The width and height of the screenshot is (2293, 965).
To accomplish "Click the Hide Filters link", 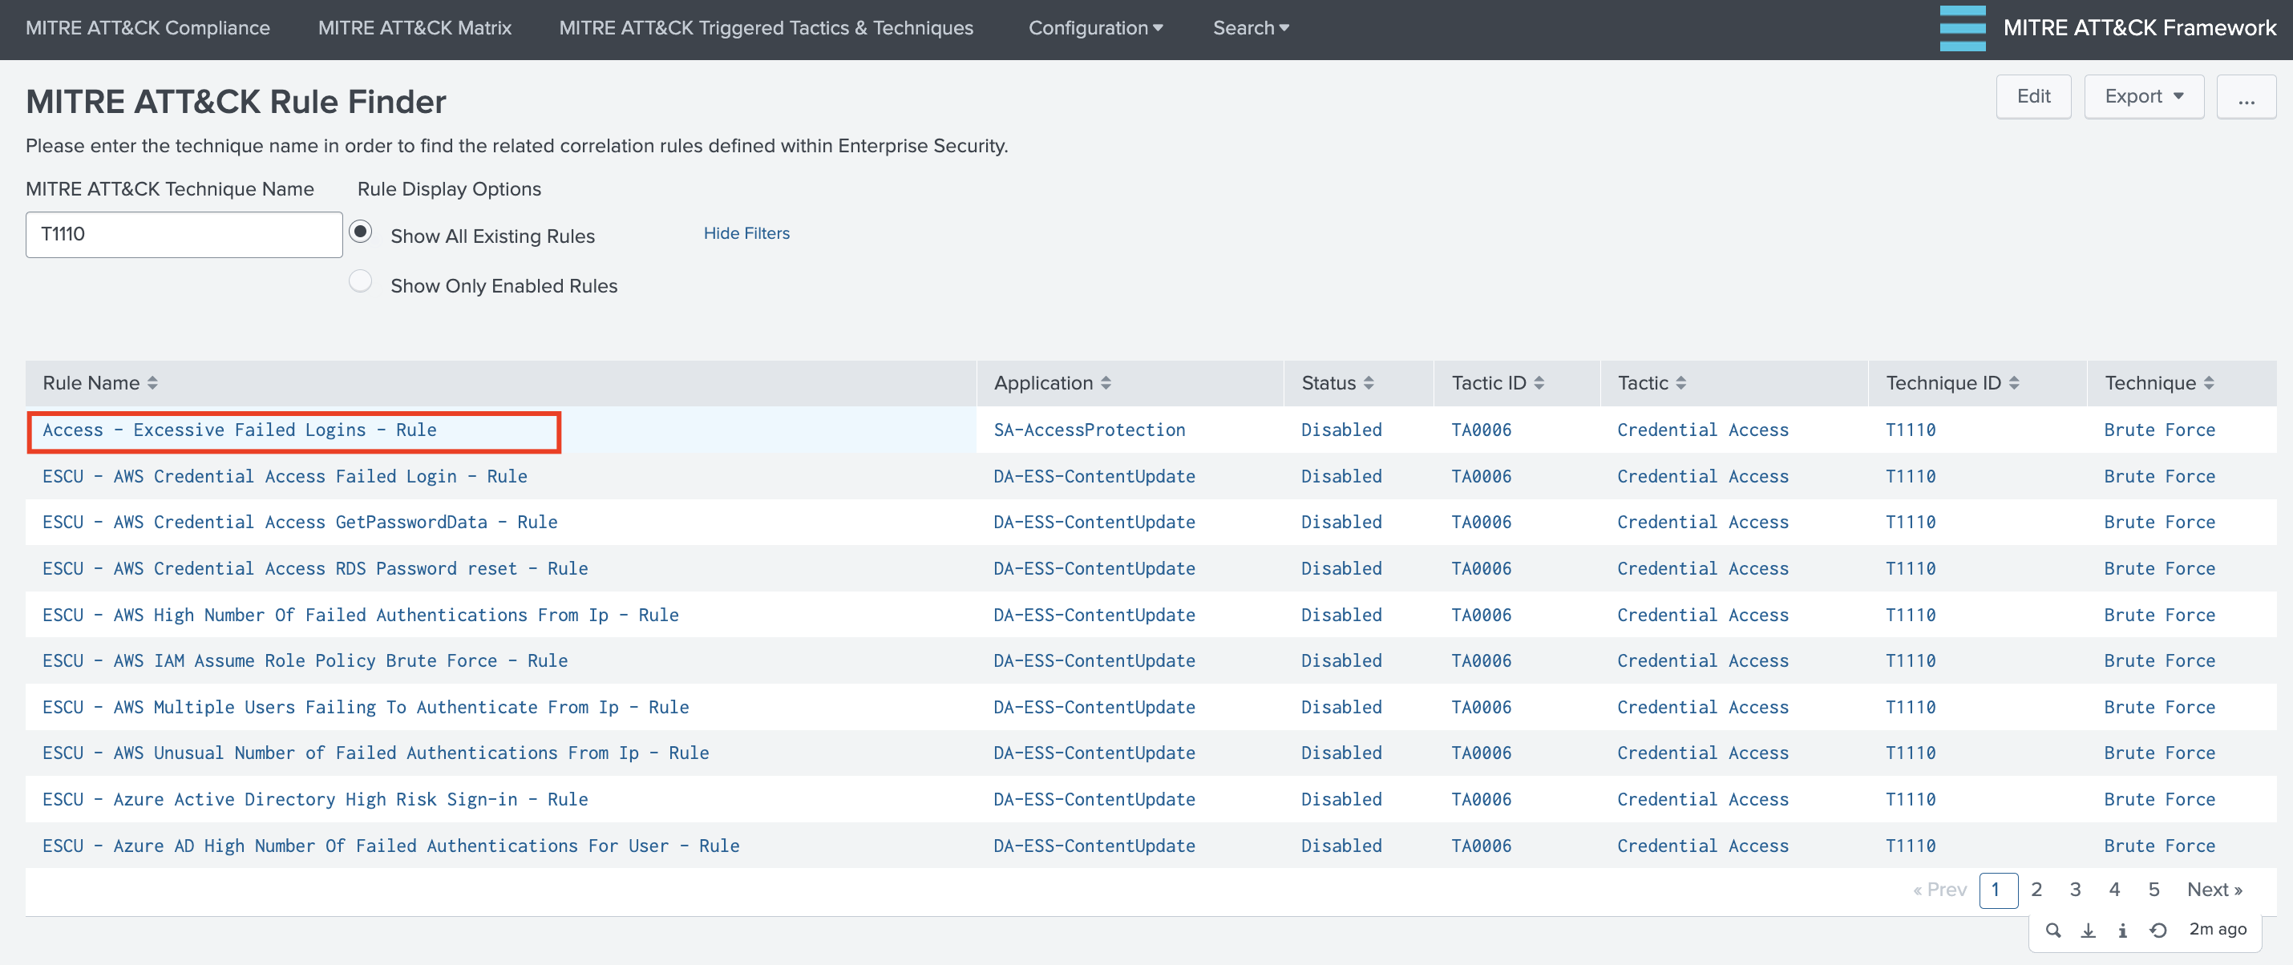I will [x=746, y=233].
